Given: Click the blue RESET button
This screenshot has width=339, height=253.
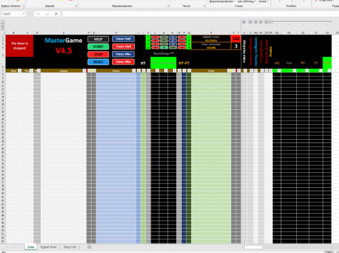Looking at the screenshot, I should [98, 62].
